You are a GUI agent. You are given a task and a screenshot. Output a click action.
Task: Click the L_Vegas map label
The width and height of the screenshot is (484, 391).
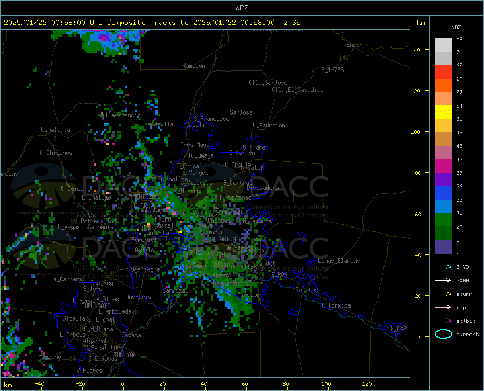(x=69, y=227)
